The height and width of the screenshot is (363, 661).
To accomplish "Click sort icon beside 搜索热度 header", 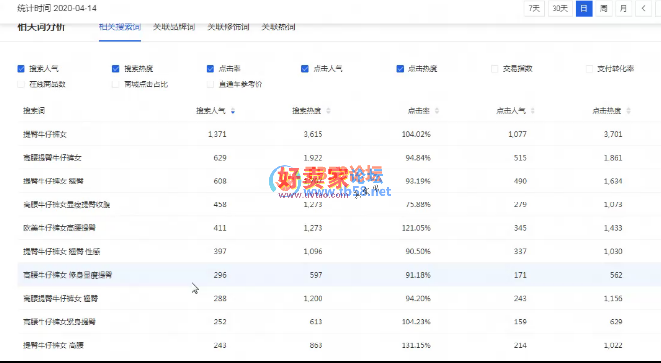I will tap(328, 111).
